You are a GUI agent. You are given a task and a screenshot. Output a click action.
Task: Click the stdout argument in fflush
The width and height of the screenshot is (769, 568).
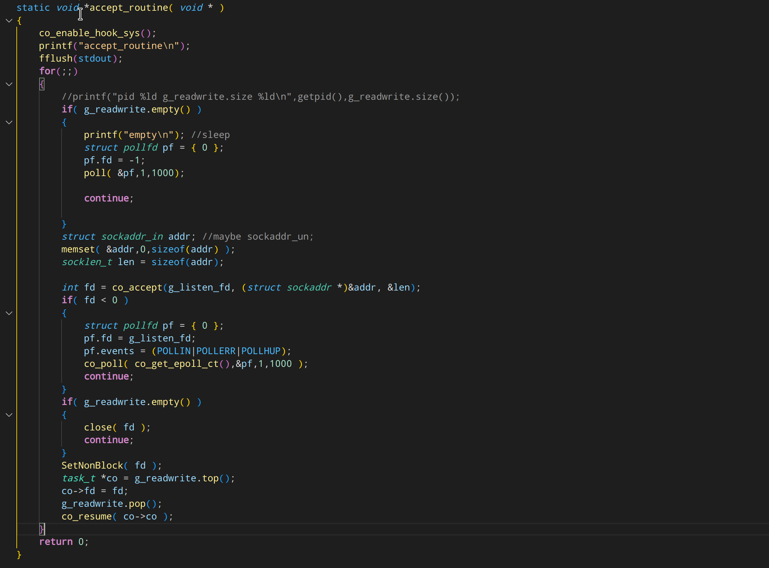pyautogui.click(x=95, y=59)
